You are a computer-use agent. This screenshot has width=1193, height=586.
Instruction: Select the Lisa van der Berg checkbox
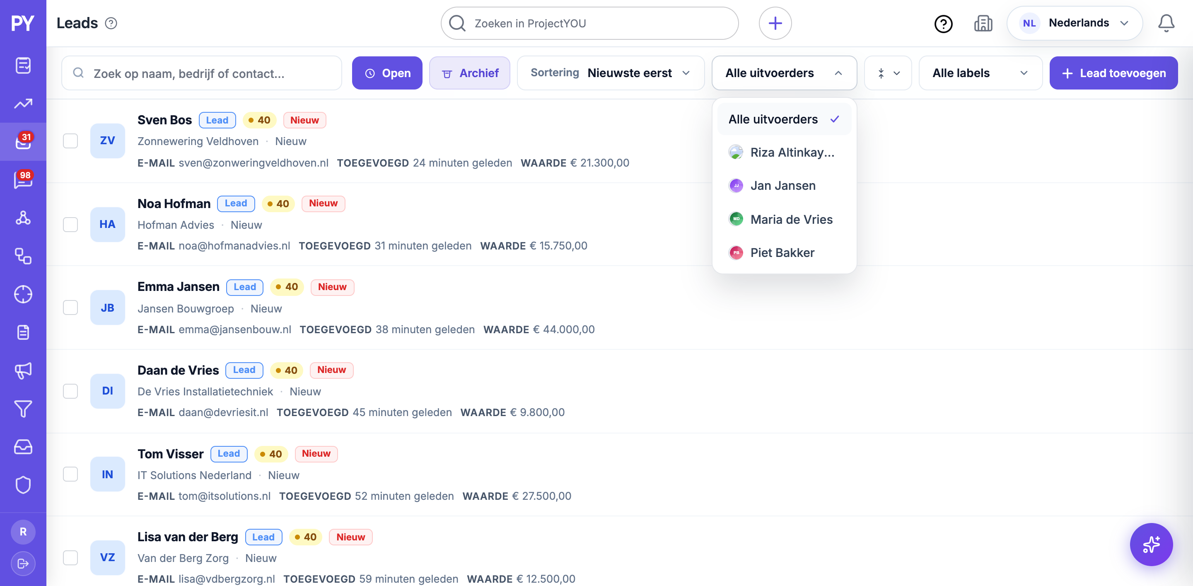pos(70,558)
